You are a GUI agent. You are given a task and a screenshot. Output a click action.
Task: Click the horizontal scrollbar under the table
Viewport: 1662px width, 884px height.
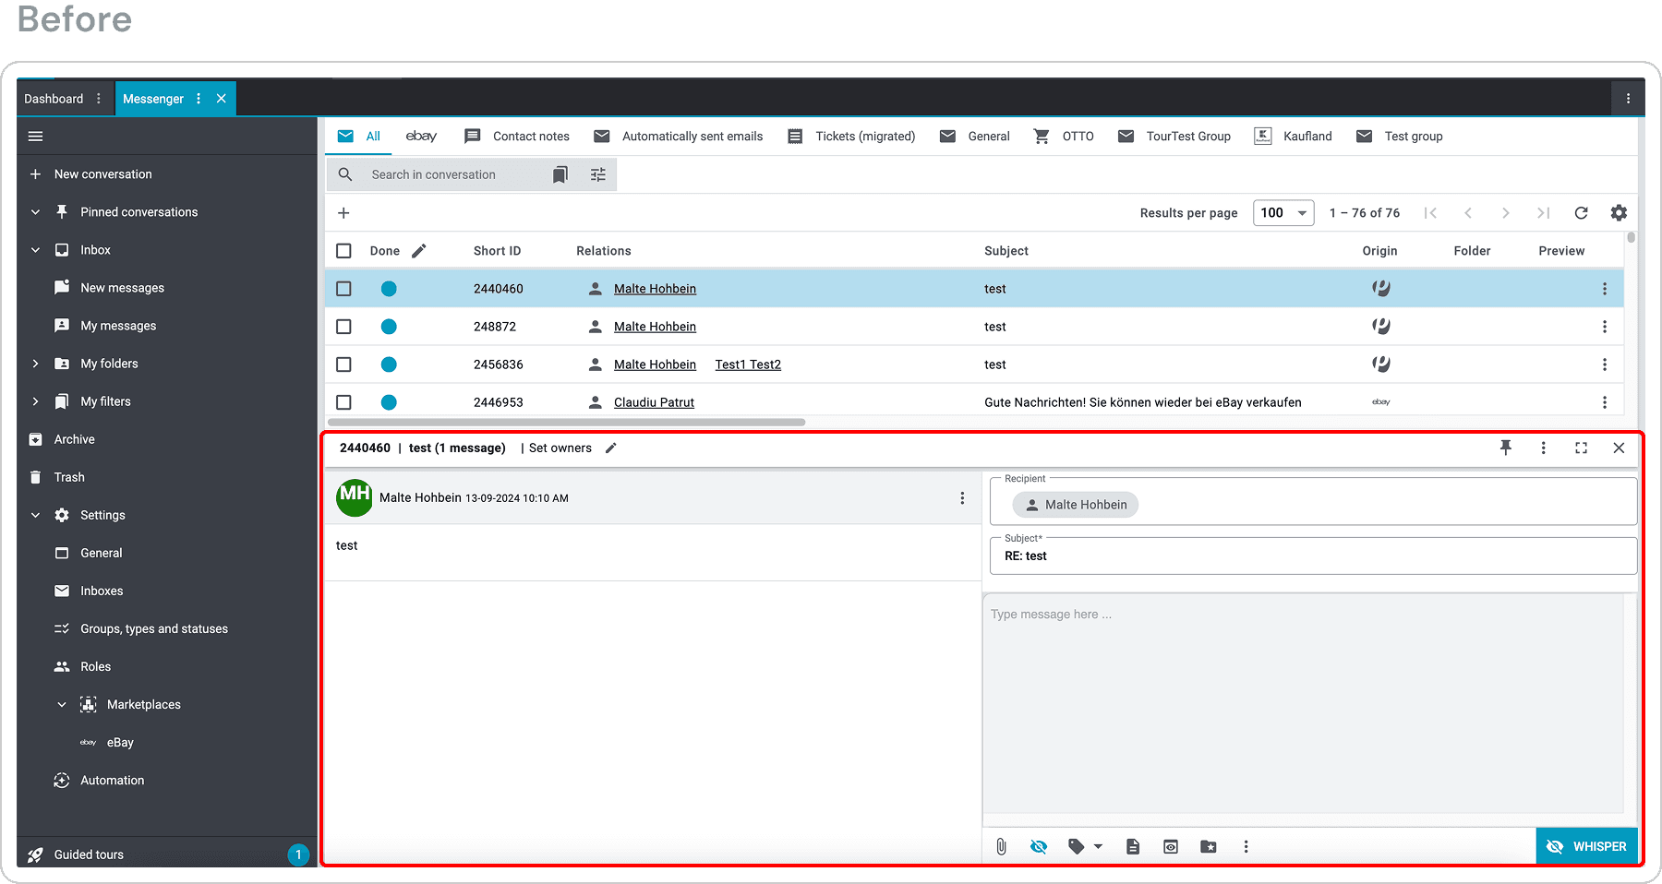[567, 423]
